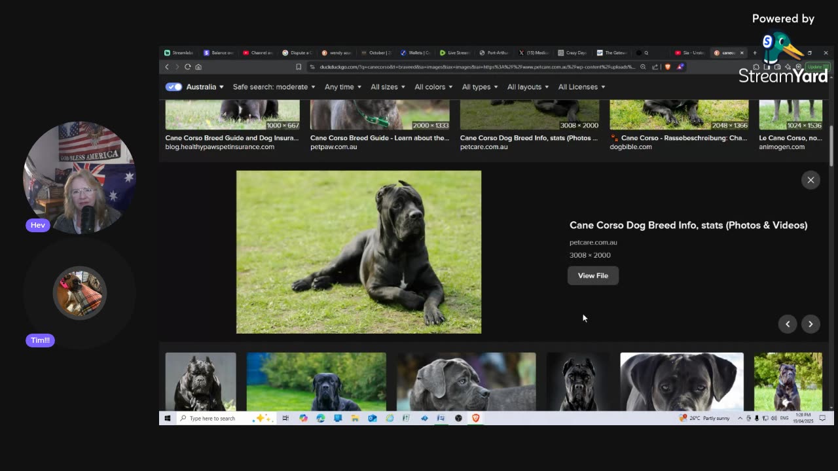Viewport: 838px width, 471px height.
Task: Open the Copilot icon on the taskbar
Action: 303,418
